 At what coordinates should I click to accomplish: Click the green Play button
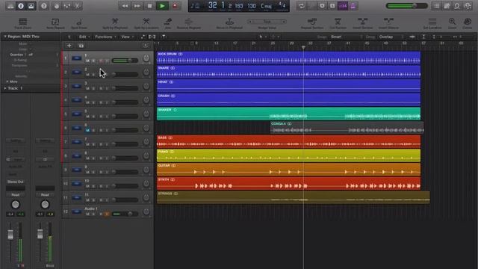click(x=162, y=6)
